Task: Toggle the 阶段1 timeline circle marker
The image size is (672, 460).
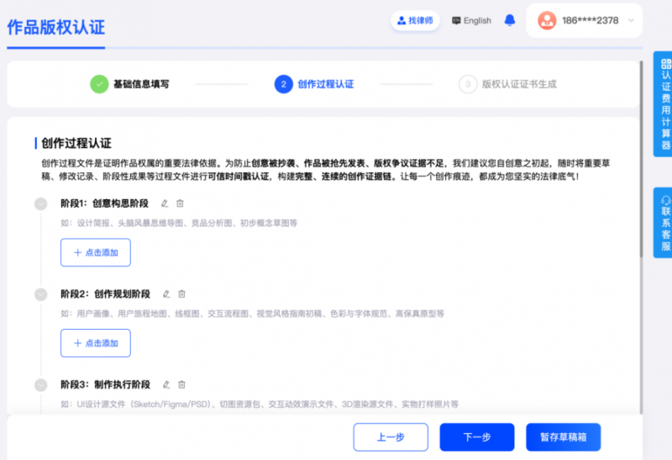Action: tap(40, 204)
